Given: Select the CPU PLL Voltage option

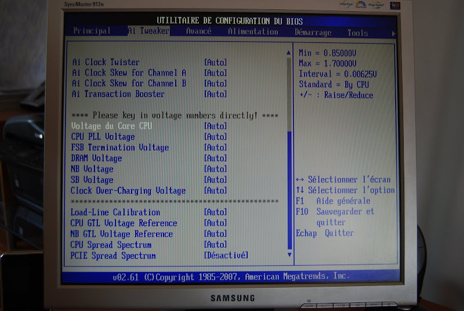Looking at the screenshot, I should coord(103,137).
